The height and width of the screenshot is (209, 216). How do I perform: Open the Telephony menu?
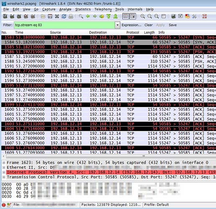(x=103, y=9)
